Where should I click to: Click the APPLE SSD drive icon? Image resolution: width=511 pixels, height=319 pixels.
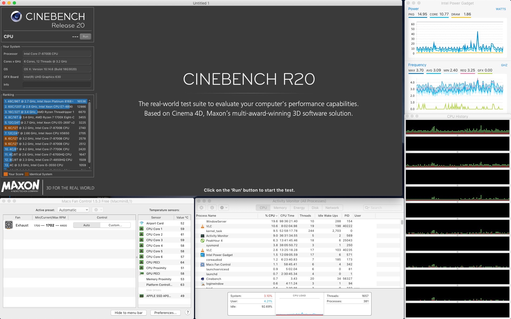click(142, 296)
